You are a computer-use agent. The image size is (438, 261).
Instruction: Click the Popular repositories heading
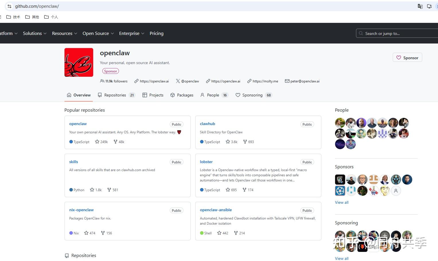click(85, 110)
